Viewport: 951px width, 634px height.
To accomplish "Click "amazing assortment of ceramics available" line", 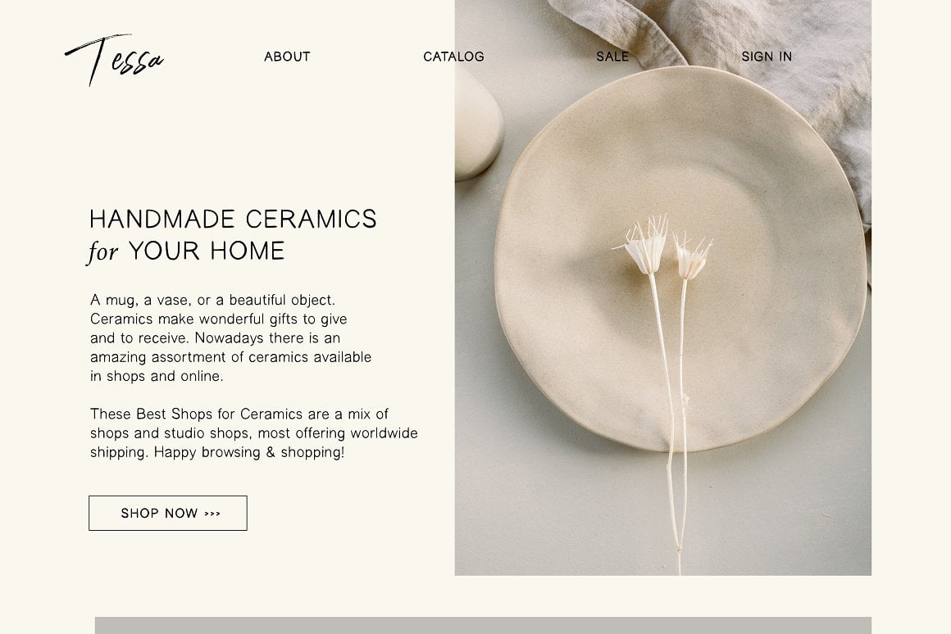I will coord(230,357).
